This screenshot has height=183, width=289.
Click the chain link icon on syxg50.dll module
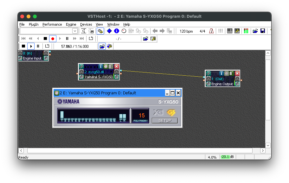[x=81, y=66]
